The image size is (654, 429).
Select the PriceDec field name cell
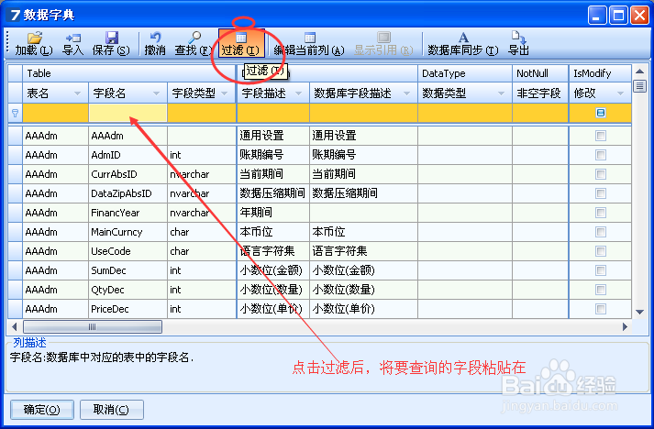point(128,309)
